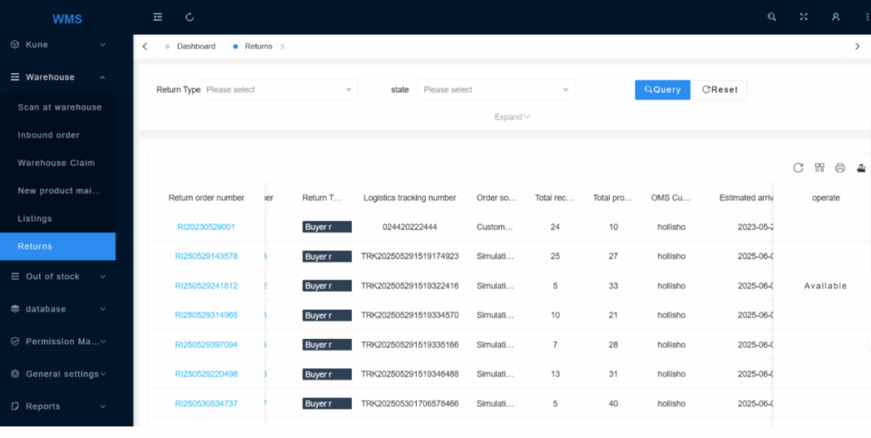Image resolution: width=871 pixels, height=438 pixels.
Task: Click the Warehouse menu icon
Action: [x=15, y=77]
